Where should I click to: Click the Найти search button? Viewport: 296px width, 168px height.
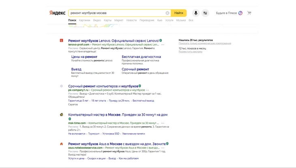(x=178, y=13)
